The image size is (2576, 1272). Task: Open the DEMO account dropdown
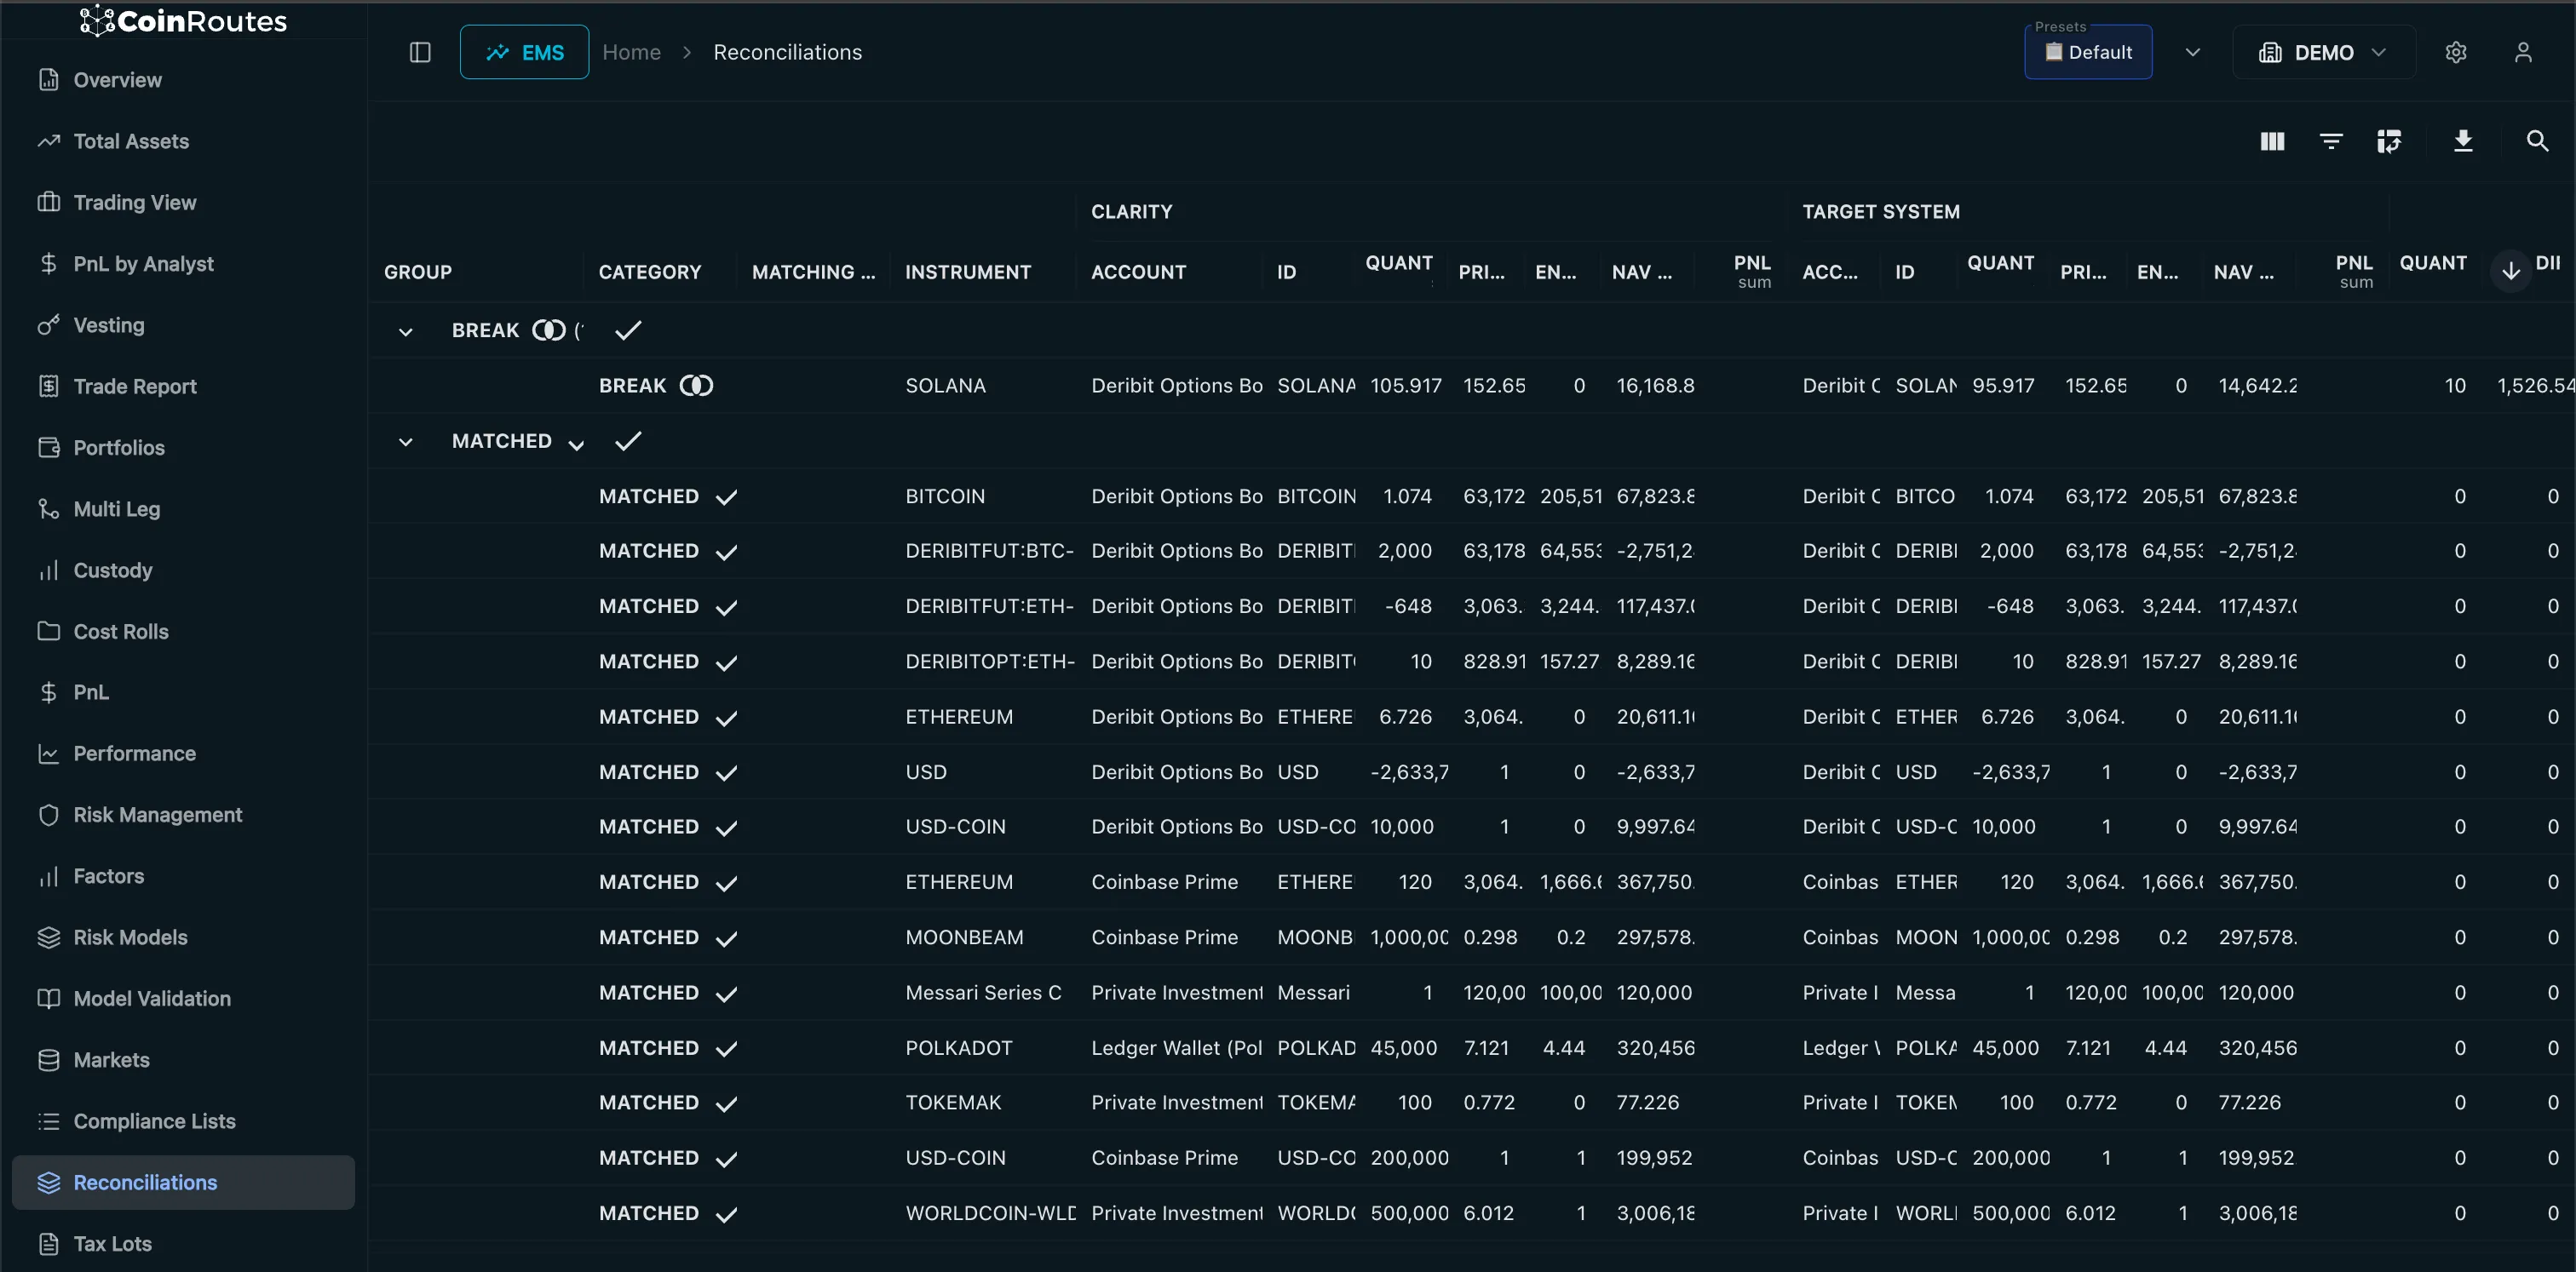[2323, 52]
